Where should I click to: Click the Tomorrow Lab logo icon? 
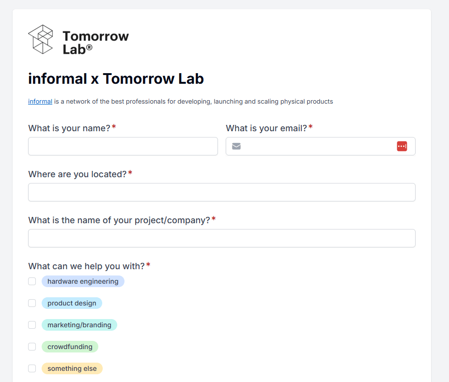[x=41, y=39]
